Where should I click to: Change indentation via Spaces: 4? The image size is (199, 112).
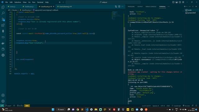156,106
